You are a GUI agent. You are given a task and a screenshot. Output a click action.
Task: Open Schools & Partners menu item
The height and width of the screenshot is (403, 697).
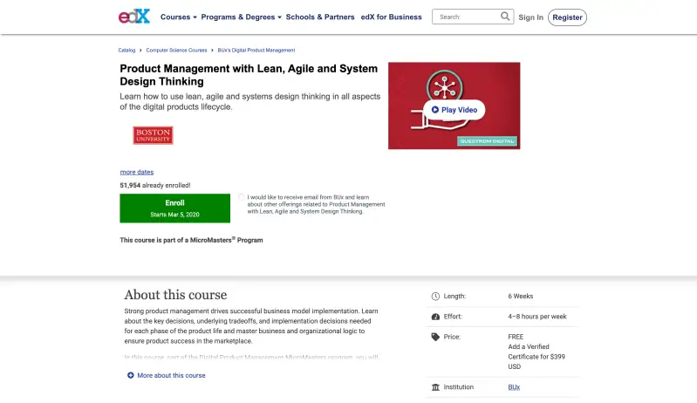pos(320,17)
